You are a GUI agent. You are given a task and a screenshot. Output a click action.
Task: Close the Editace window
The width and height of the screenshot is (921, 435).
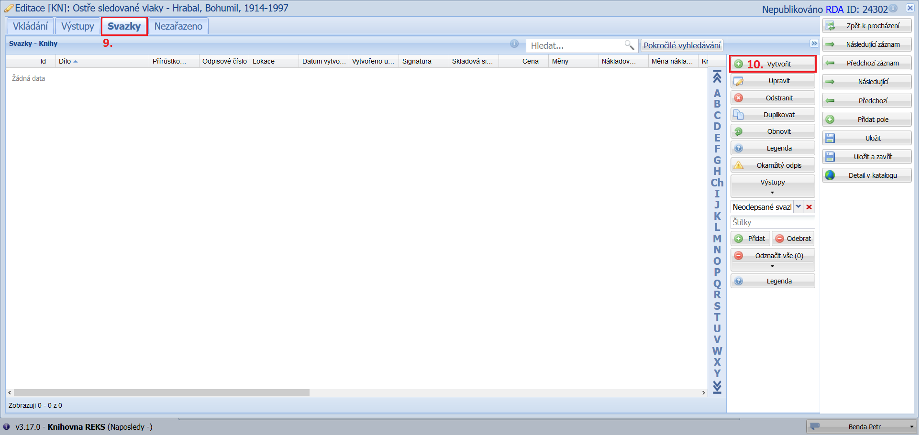coord(910,8)
